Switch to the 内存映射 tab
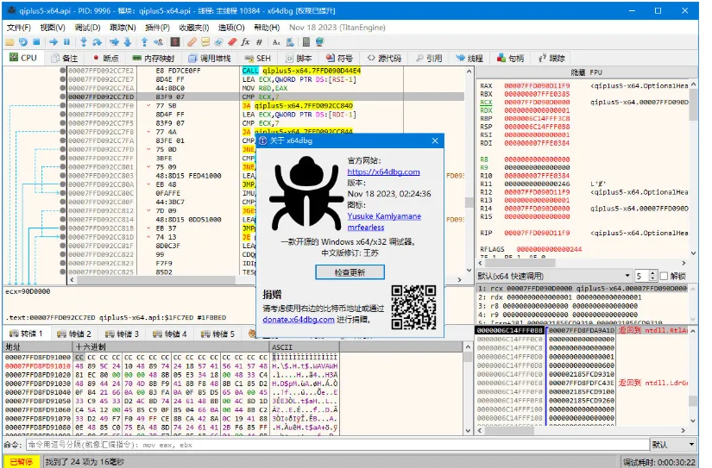Screen dimensions: 712x468 tap(154, 58)
